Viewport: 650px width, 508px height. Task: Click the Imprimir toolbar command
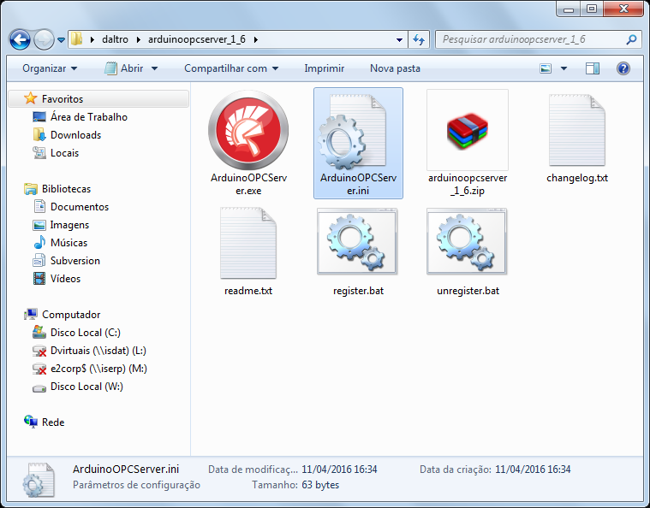(325, 68)
